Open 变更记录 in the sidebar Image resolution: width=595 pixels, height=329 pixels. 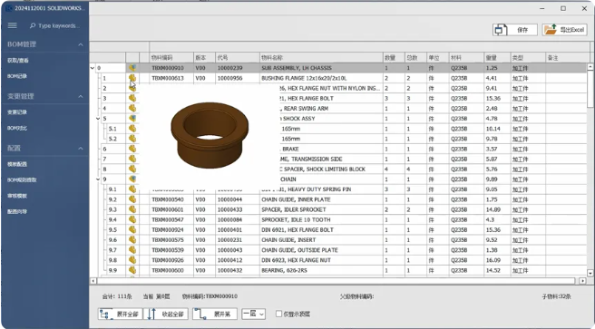coord(17,112)
